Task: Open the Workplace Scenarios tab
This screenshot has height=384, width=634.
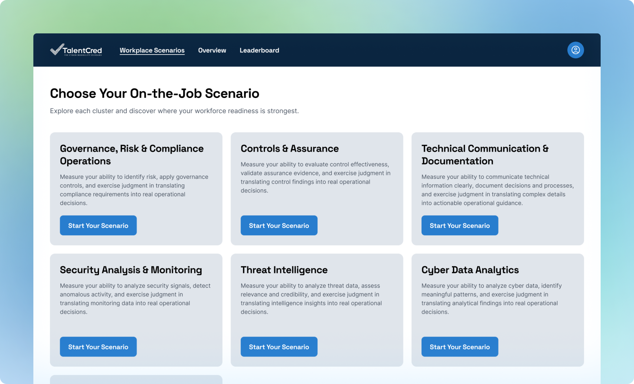Action: pos(152,50)
